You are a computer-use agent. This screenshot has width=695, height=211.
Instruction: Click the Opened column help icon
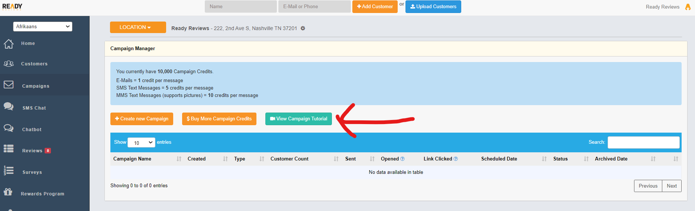[x=403, y=159]
